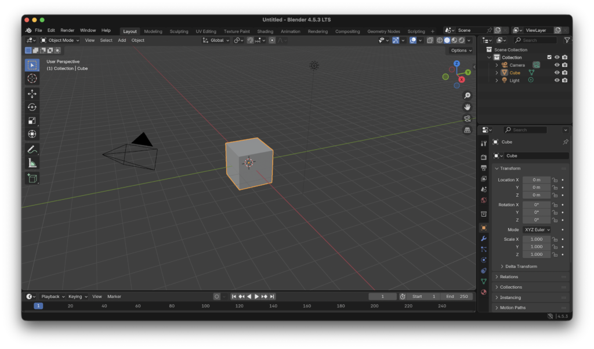Viewport: 594px width, 349px height.
Task: Open the Particles properties tab
Action: pyautogui.click(x=484, y=249)
